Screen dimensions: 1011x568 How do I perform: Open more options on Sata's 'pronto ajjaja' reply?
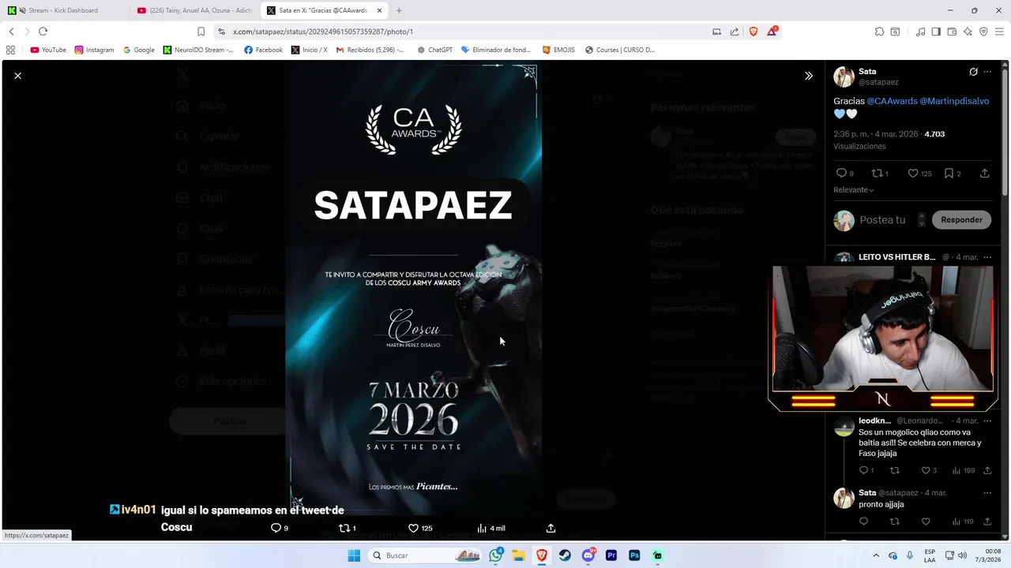987,493
